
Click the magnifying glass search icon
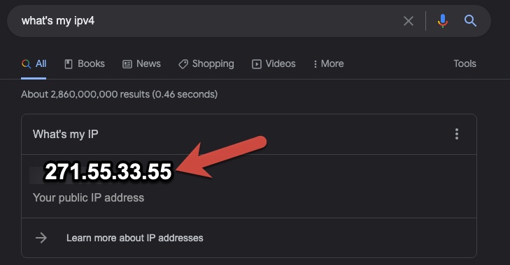pyautogui.click(x=470, y=21)
